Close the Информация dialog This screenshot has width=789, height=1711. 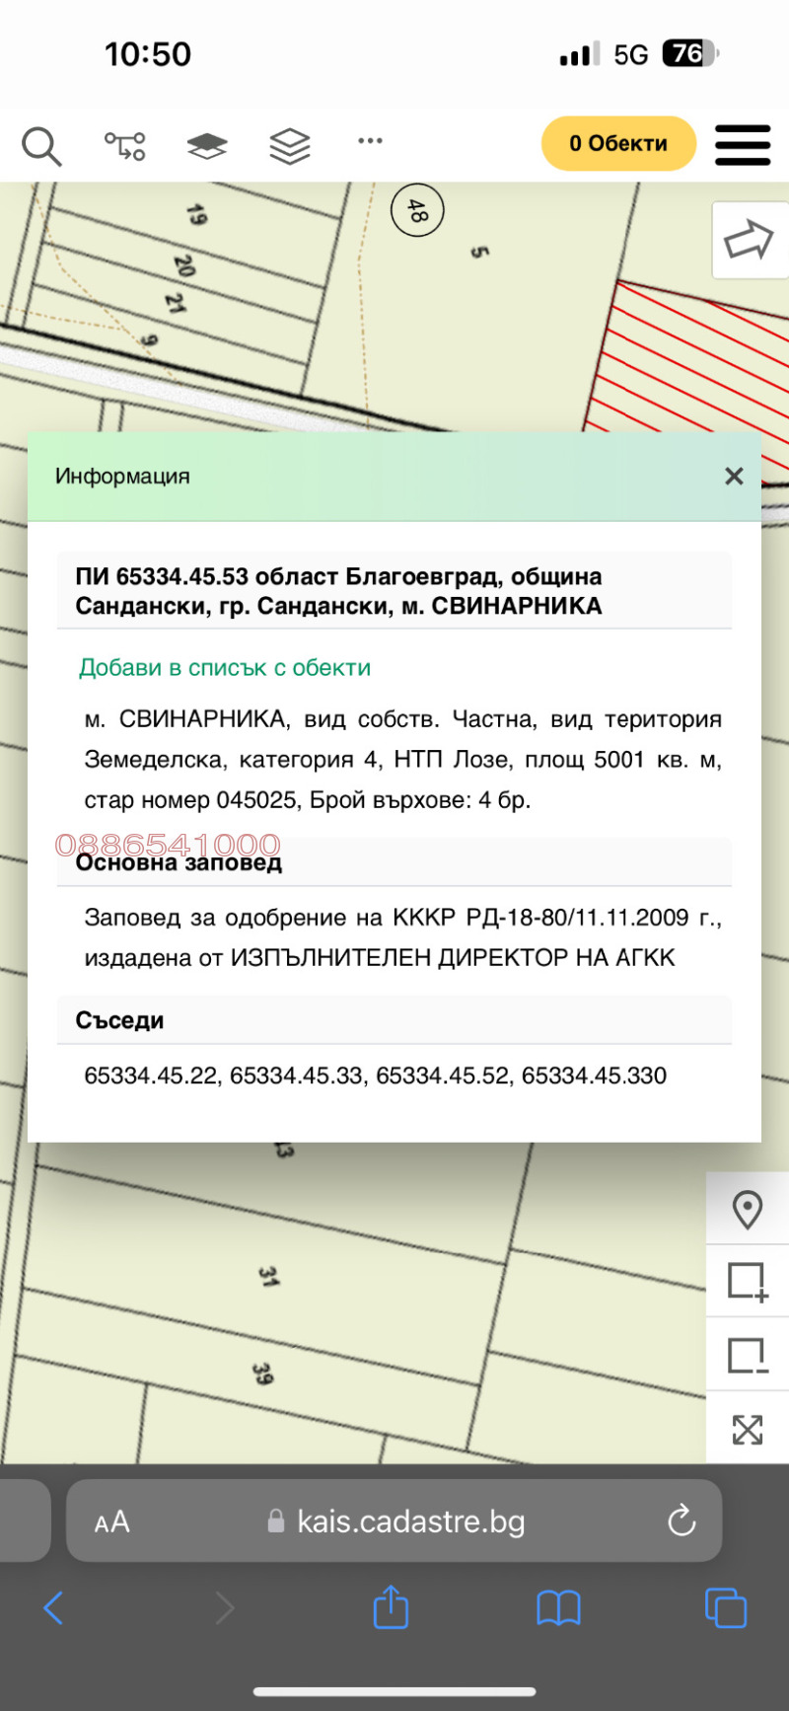pos(734,477)
